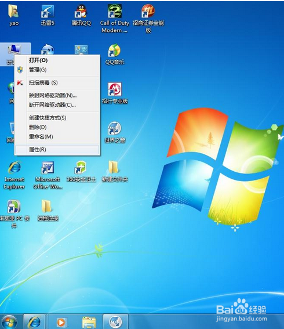
Task: Open the 招商证券全能版 shortcut
Action: 148,12
